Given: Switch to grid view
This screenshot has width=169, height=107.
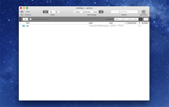Looking at the screenshot, I should tap(51, 12).
